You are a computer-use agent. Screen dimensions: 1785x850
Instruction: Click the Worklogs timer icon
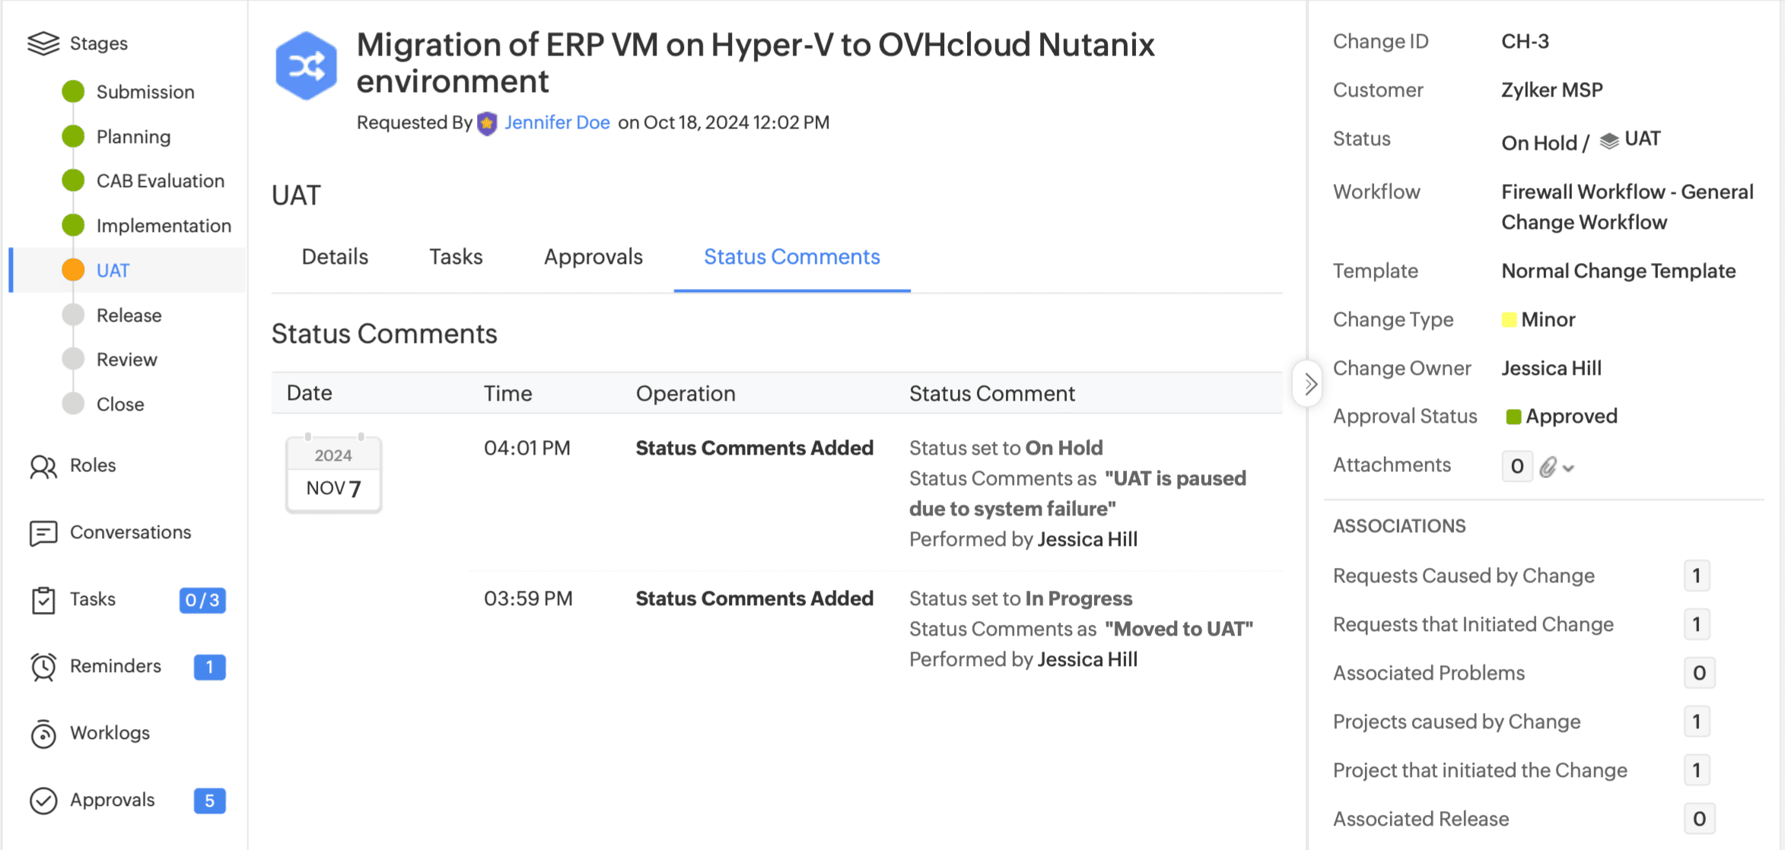point(43,734)
